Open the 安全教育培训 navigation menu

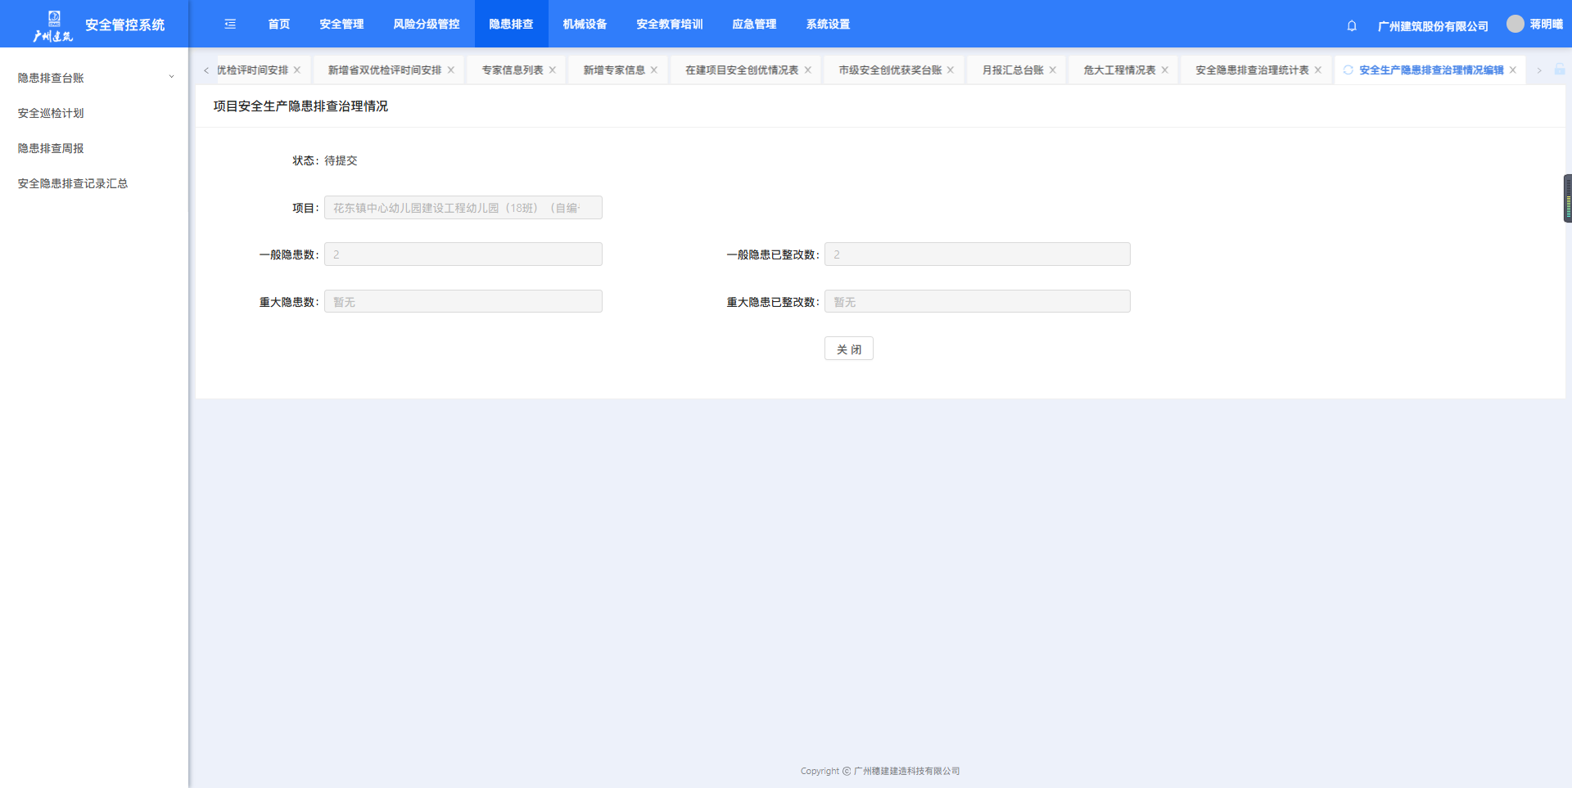(x=669, y=25)
